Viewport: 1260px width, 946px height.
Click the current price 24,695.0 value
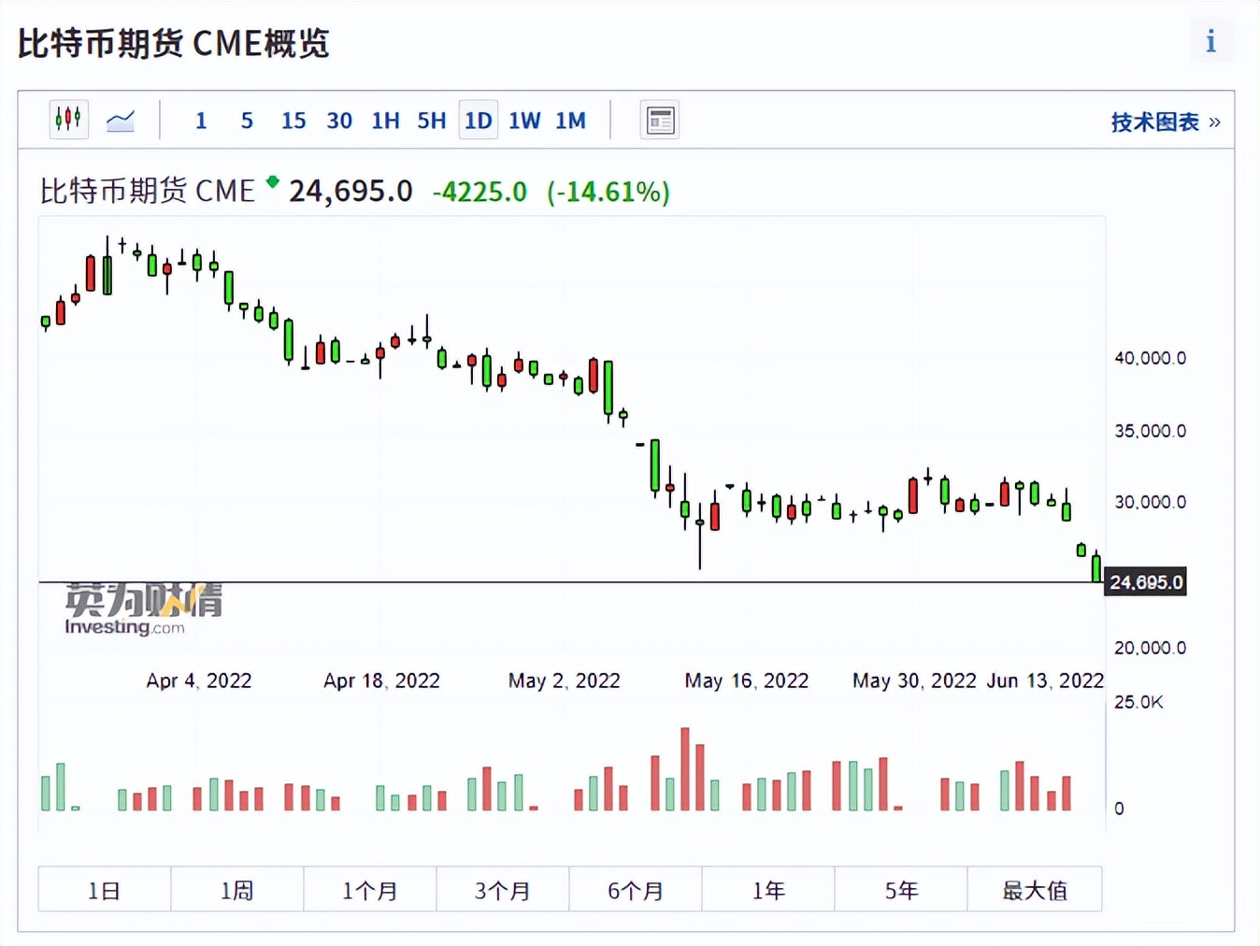coord(351,192)
